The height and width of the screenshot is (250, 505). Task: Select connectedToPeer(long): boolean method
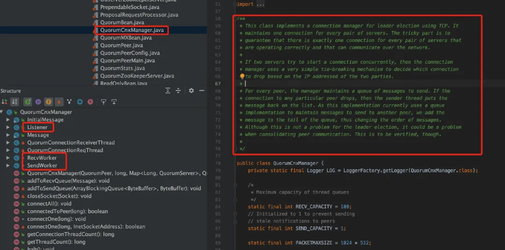point(68,211)
